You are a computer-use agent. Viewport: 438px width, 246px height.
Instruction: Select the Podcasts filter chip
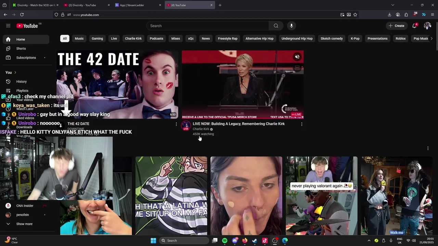(x=156, y=38)
